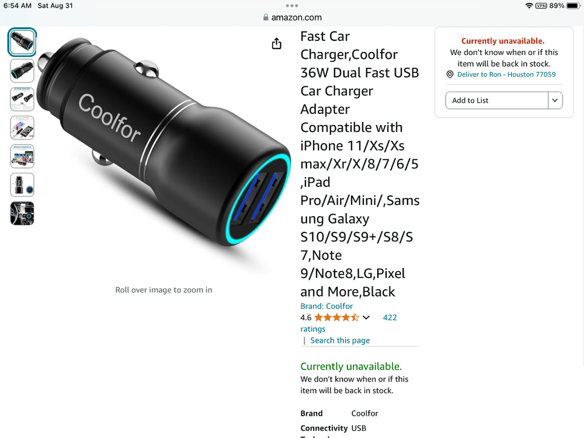Select the first product thumbnail
The height and width of the screenshot is (438, 584).
click(x=22, y=42)
